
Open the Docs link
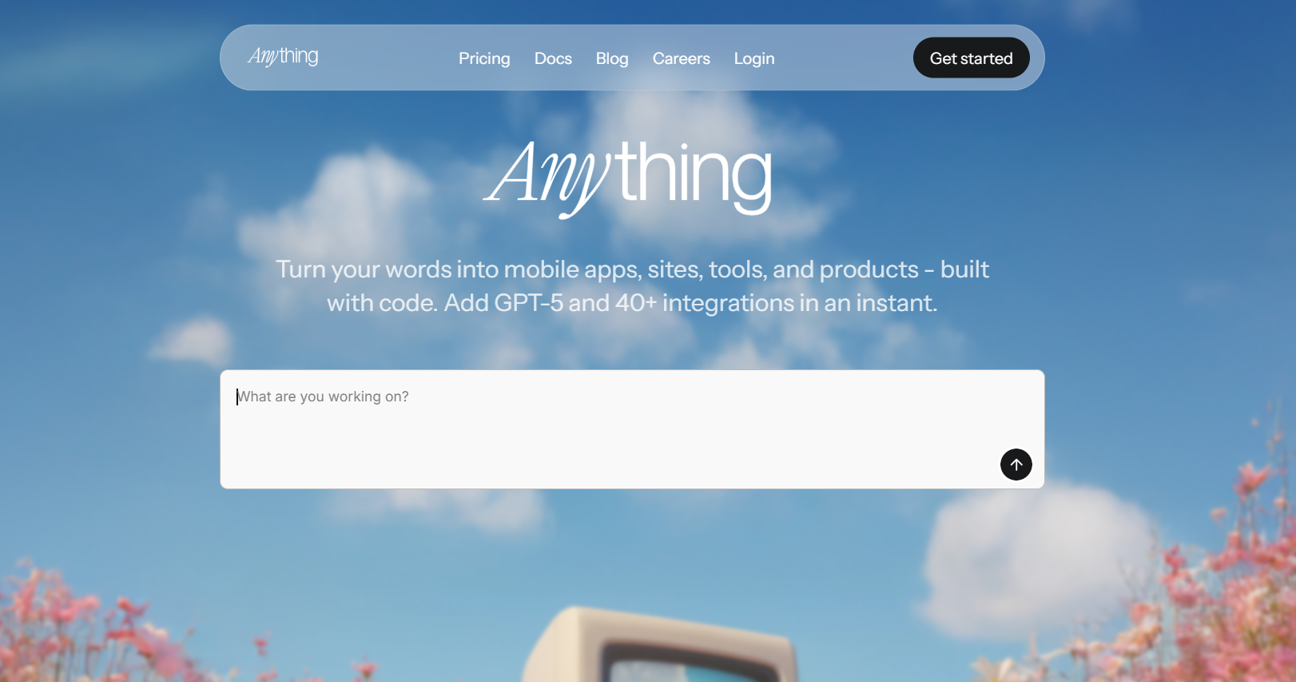tap(553, 58)
